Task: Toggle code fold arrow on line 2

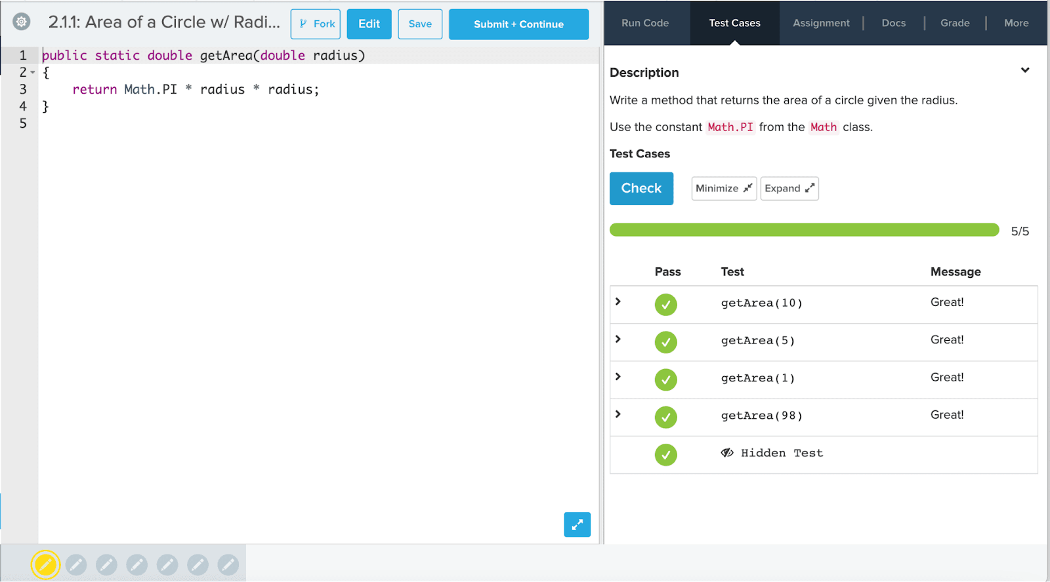Action: pyautogui.click(x=33, y=73)
